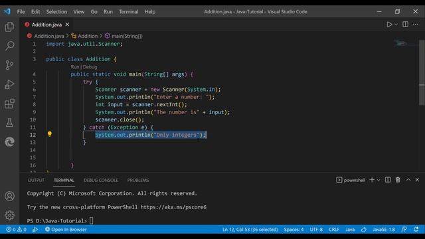
Task: Click the import java.util.Scanner line
Action: tap(84, 44)
